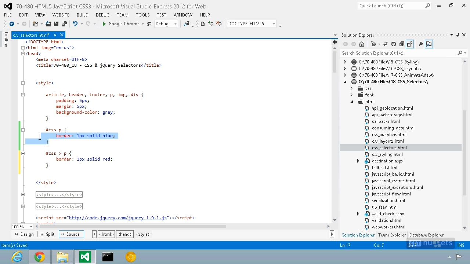The image size is (470, 264).
Task: Collapse the html folder
Action: [352, 102]
